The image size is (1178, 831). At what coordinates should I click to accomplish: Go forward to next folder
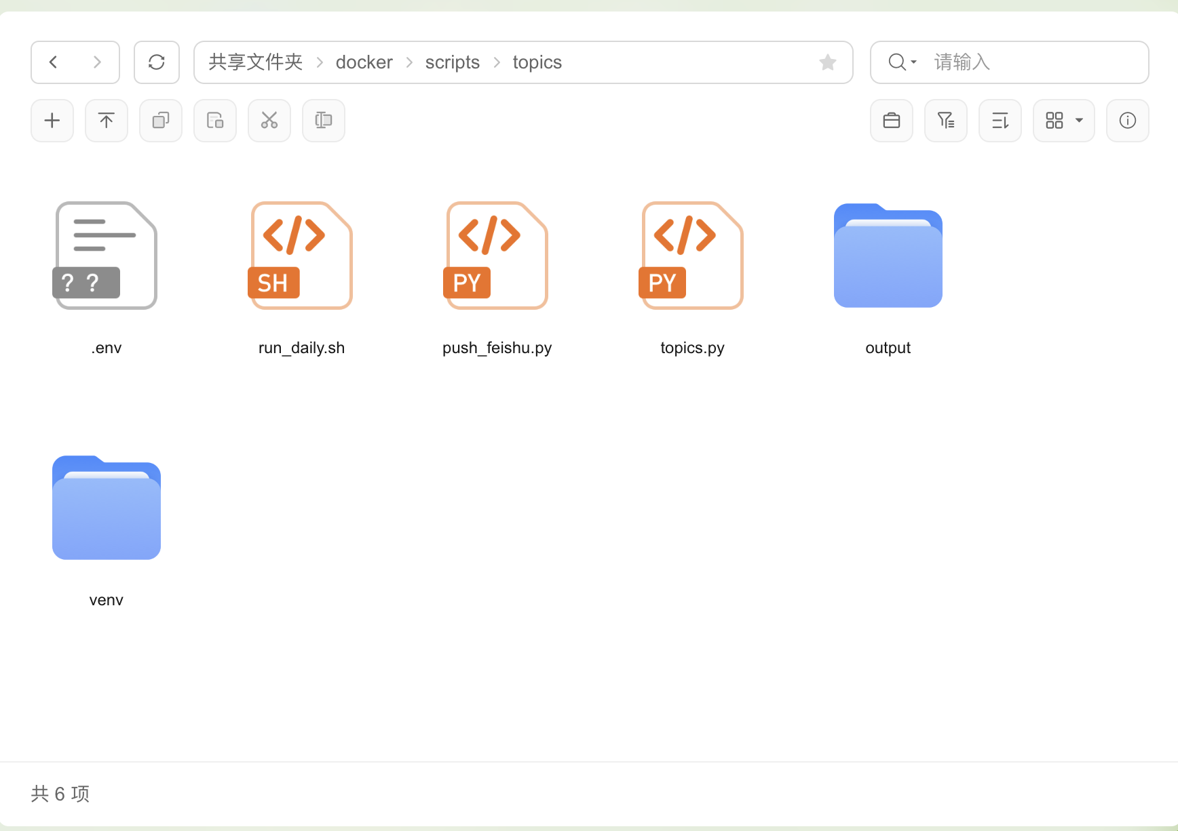coord(97,62)
